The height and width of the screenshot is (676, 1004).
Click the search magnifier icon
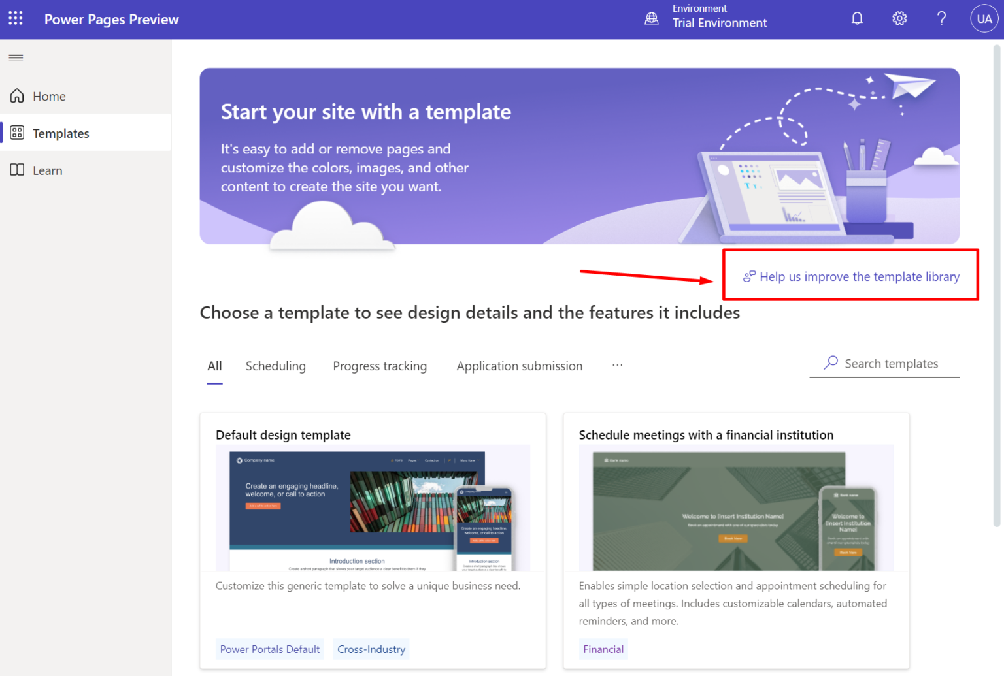tap(831, 362)
